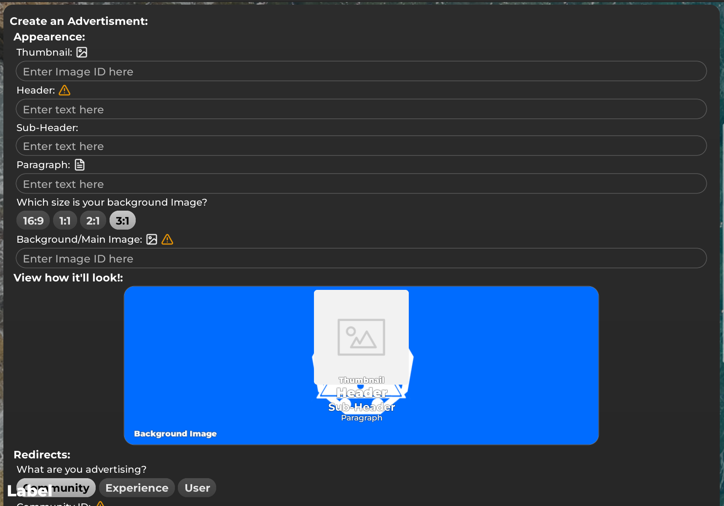Image resolution: width=724 pixels, height=506 pixels.
Task: Focus the Sub-Header text input
Action: (x=361, y=146)
